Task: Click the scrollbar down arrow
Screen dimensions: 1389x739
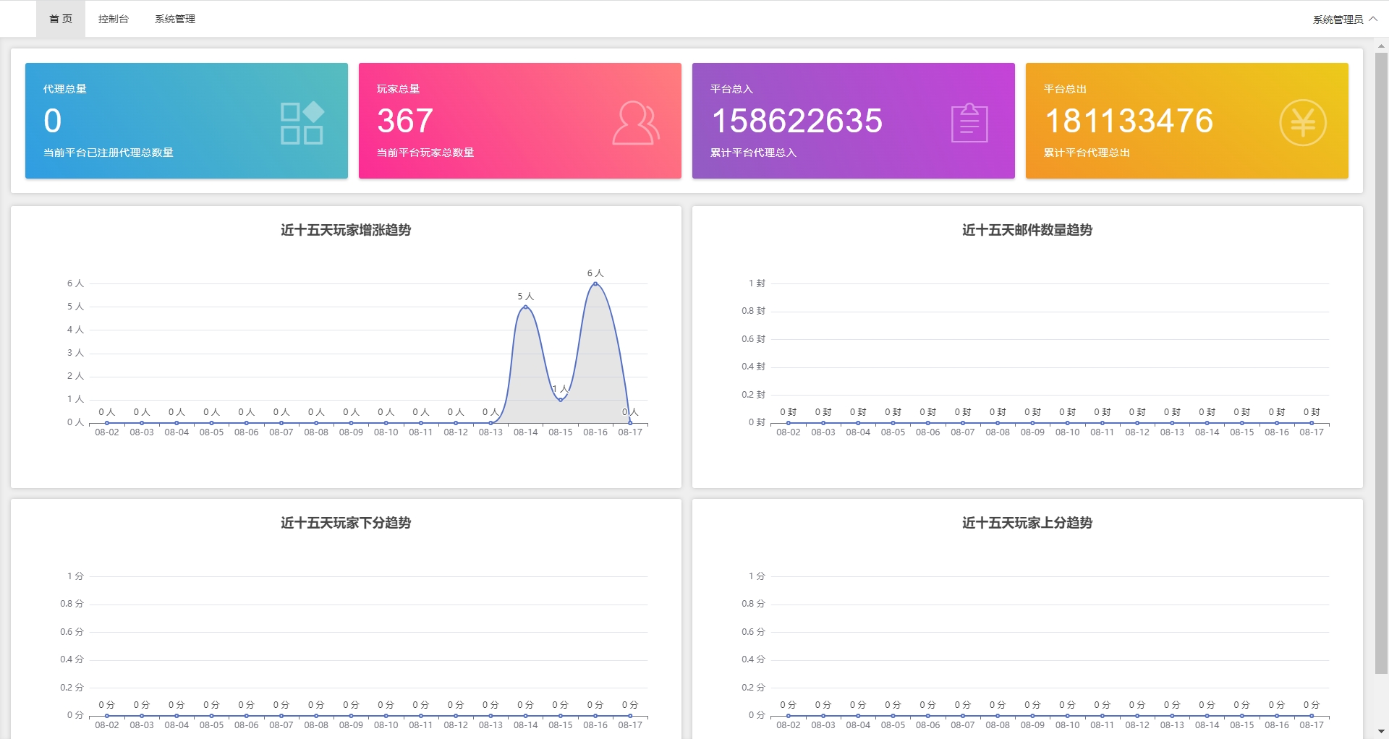Action: point(1381,731)
